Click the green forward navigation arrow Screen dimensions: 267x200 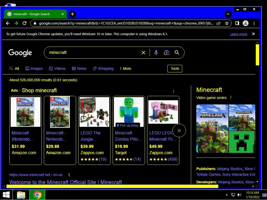16,23
